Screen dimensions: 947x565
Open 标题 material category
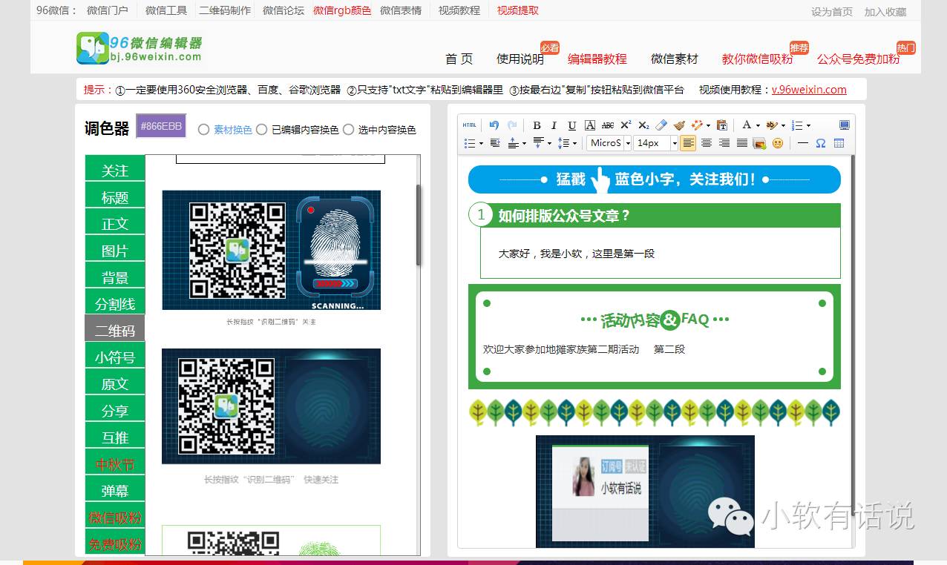(115, 197)
